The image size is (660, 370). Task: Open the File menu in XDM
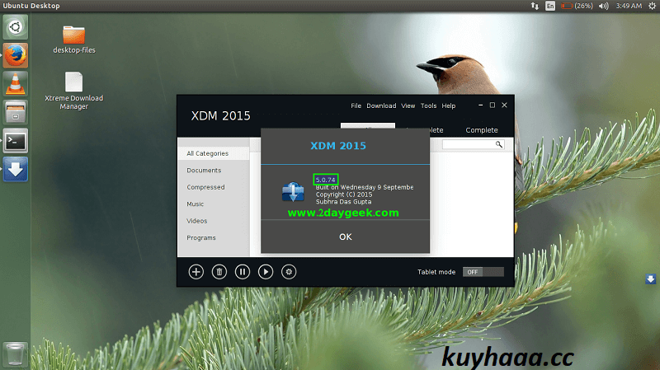click(x=356, y=105)
